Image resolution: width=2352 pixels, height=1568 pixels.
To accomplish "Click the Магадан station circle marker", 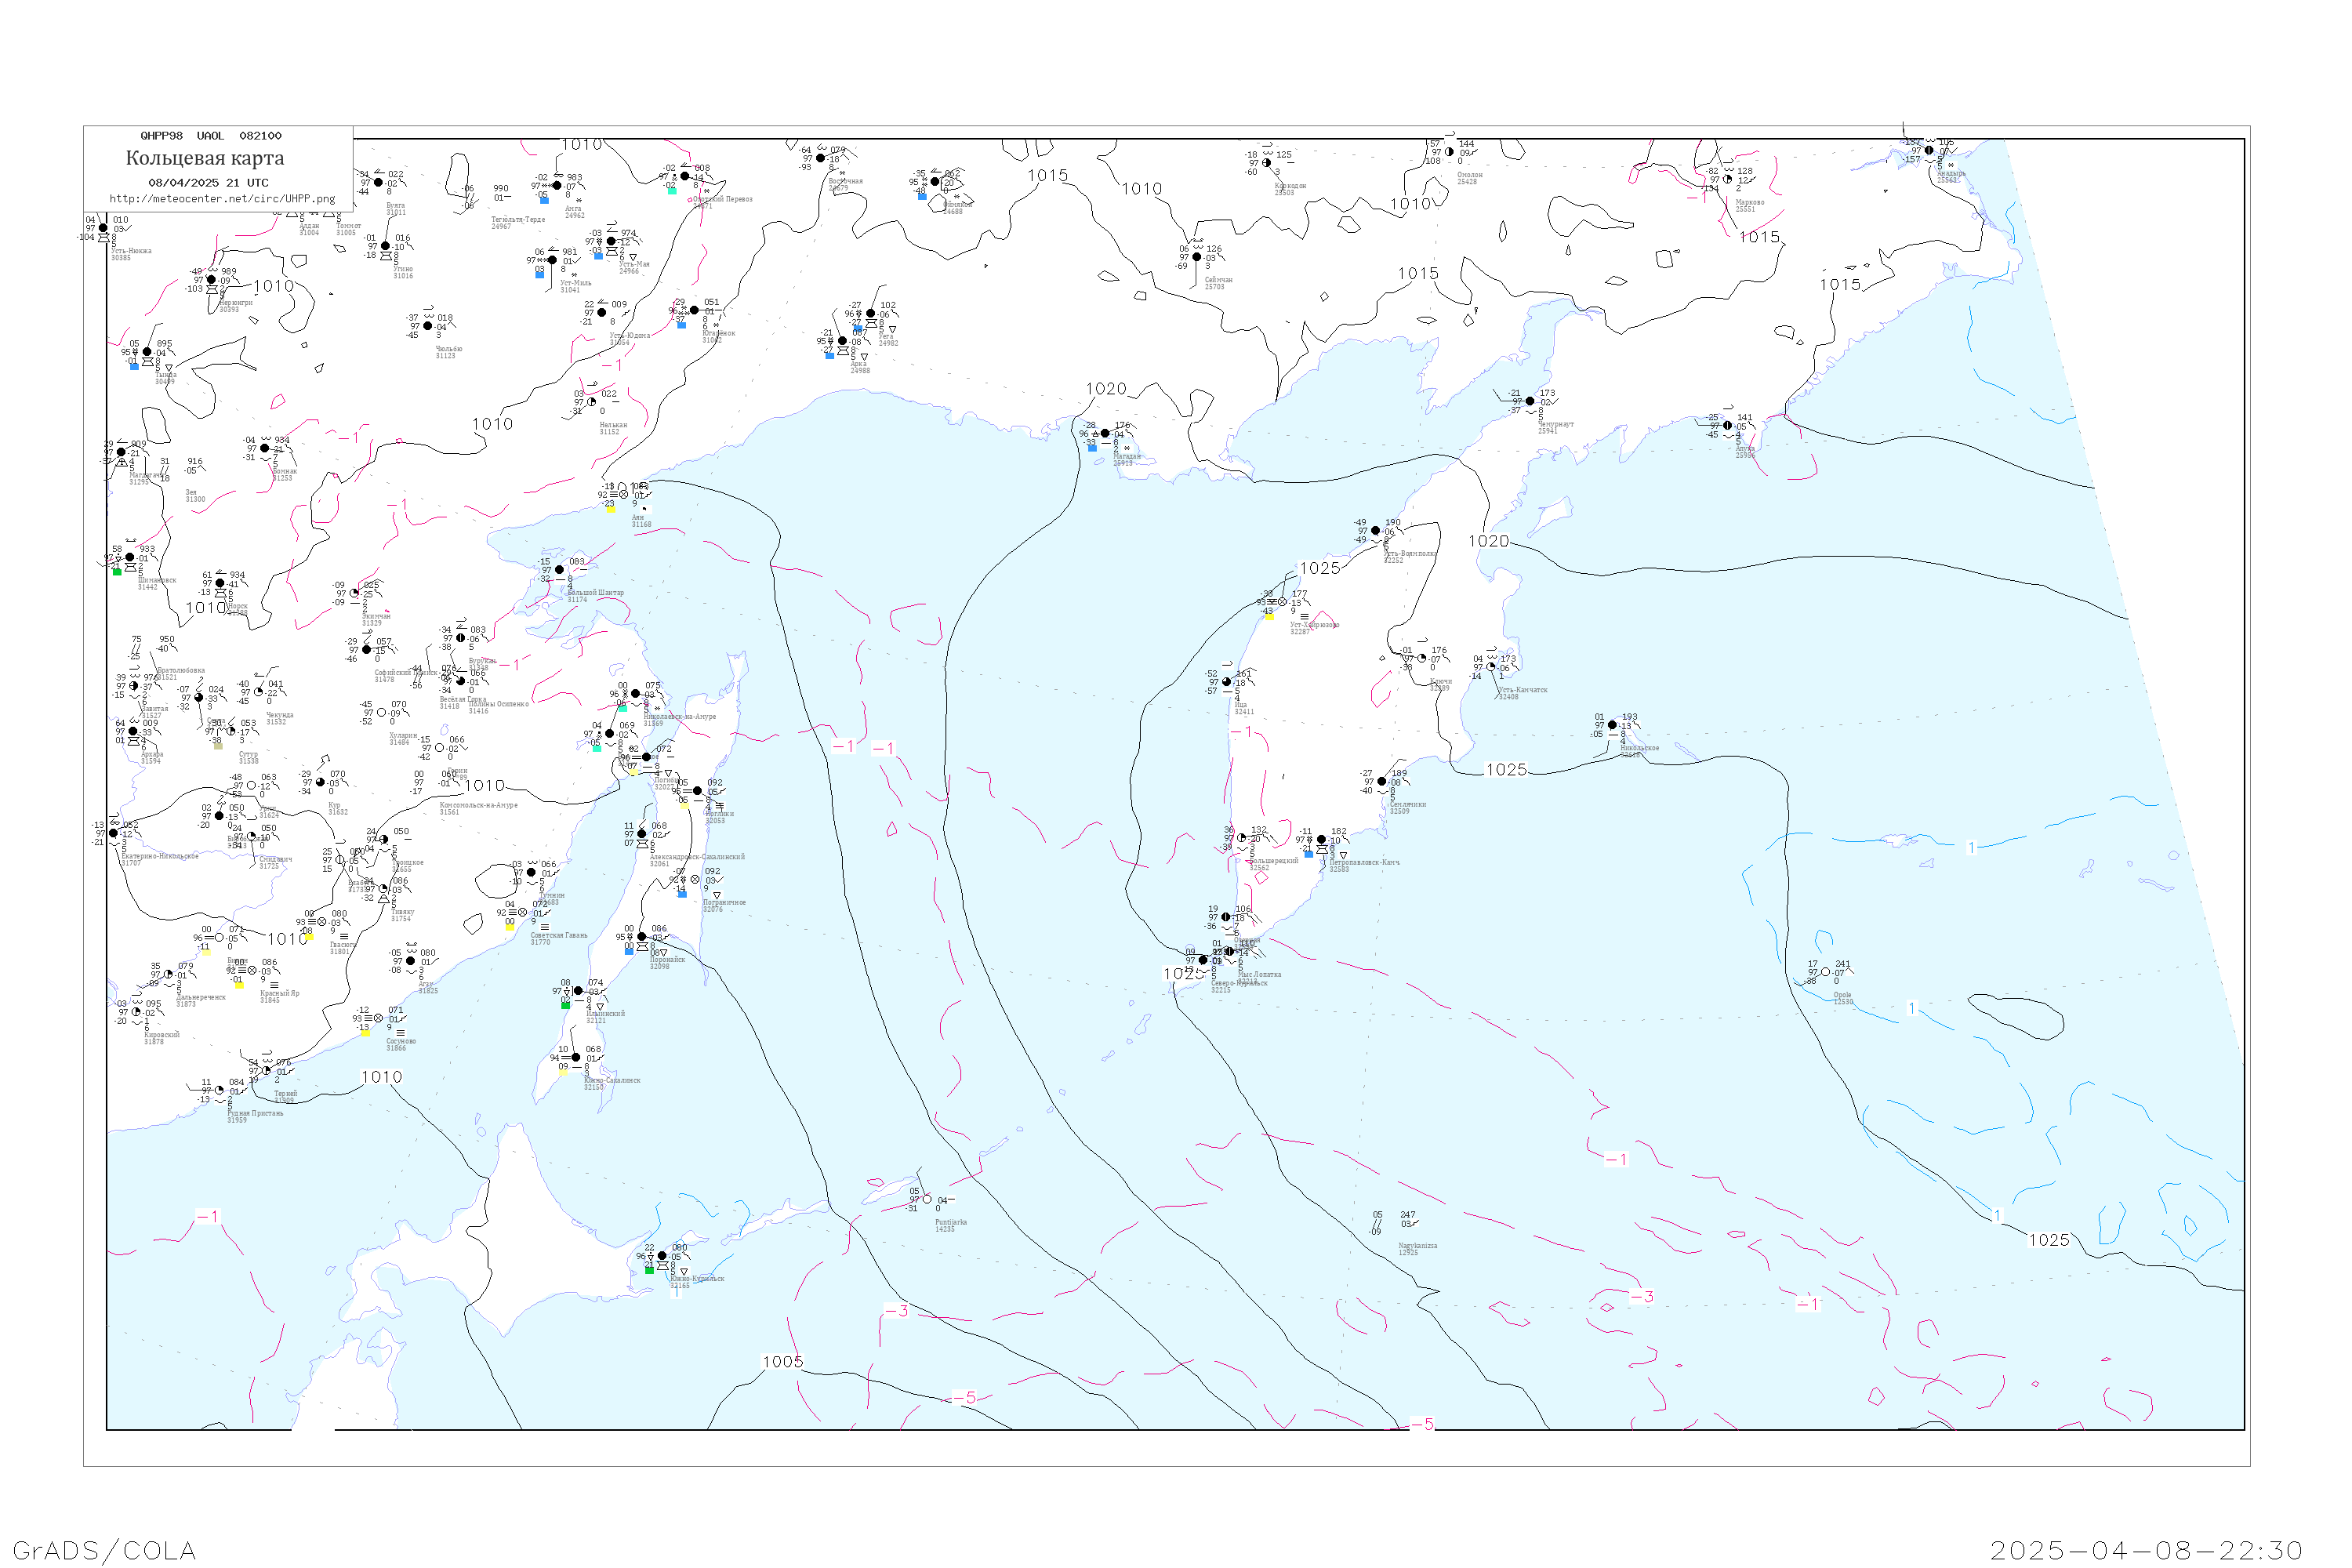I will coord(1105,434).
